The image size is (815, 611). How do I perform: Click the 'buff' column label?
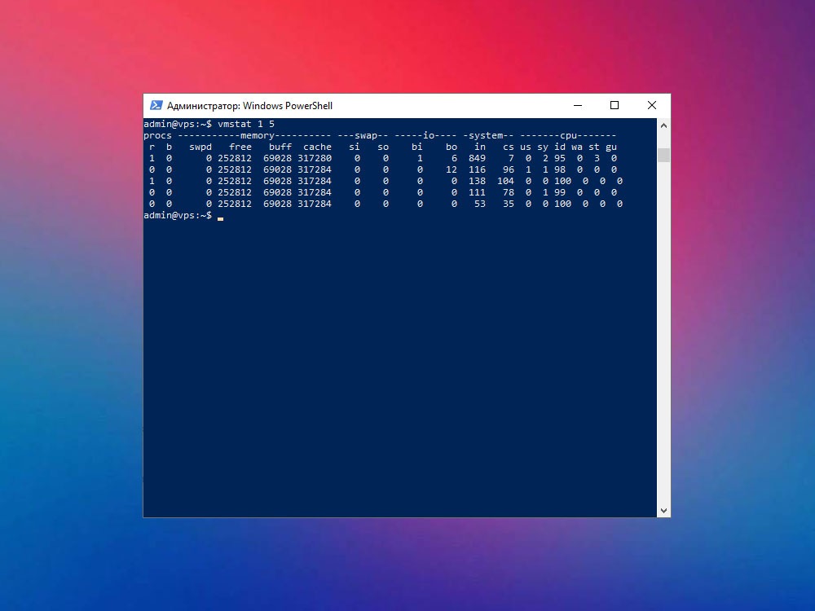[x=280, y=147]
